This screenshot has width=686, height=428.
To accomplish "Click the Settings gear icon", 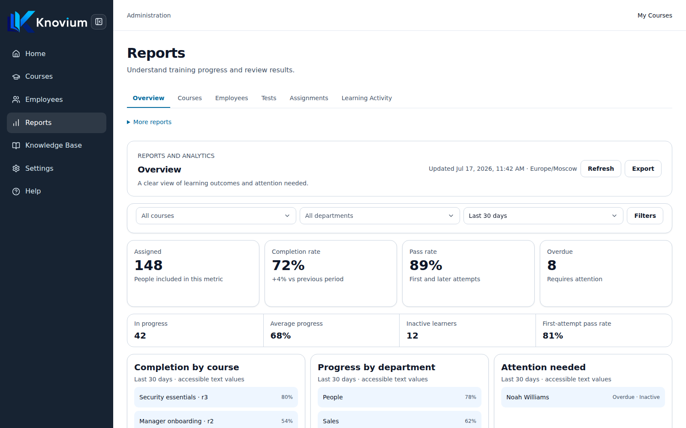I will click(x=16, y=168).
